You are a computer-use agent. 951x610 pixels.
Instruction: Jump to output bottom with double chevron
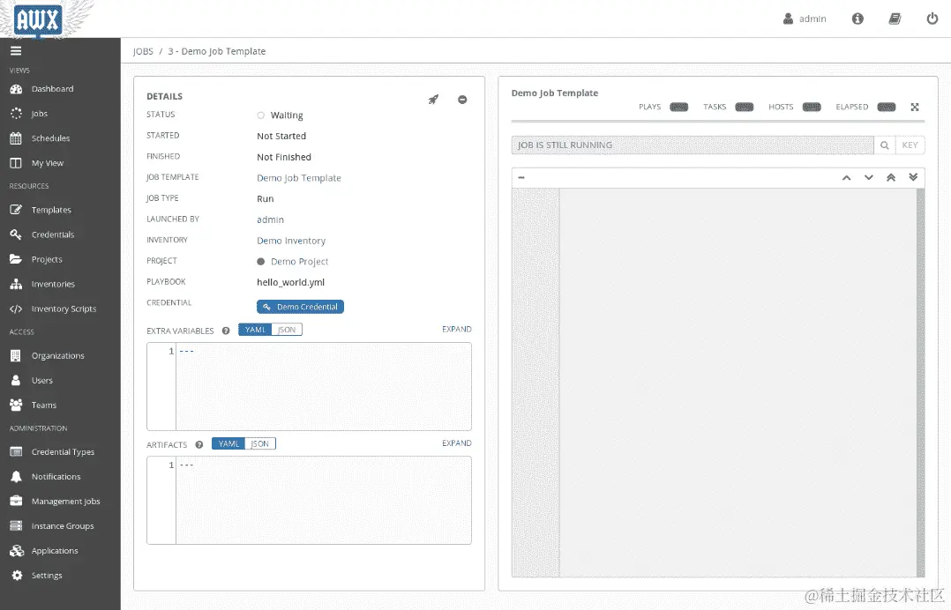coord(913,177)
